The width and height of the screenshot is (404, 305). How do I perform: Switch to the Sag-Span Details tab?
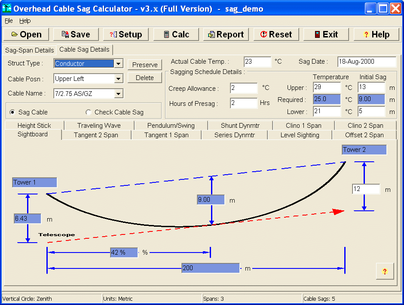[29, 50]
